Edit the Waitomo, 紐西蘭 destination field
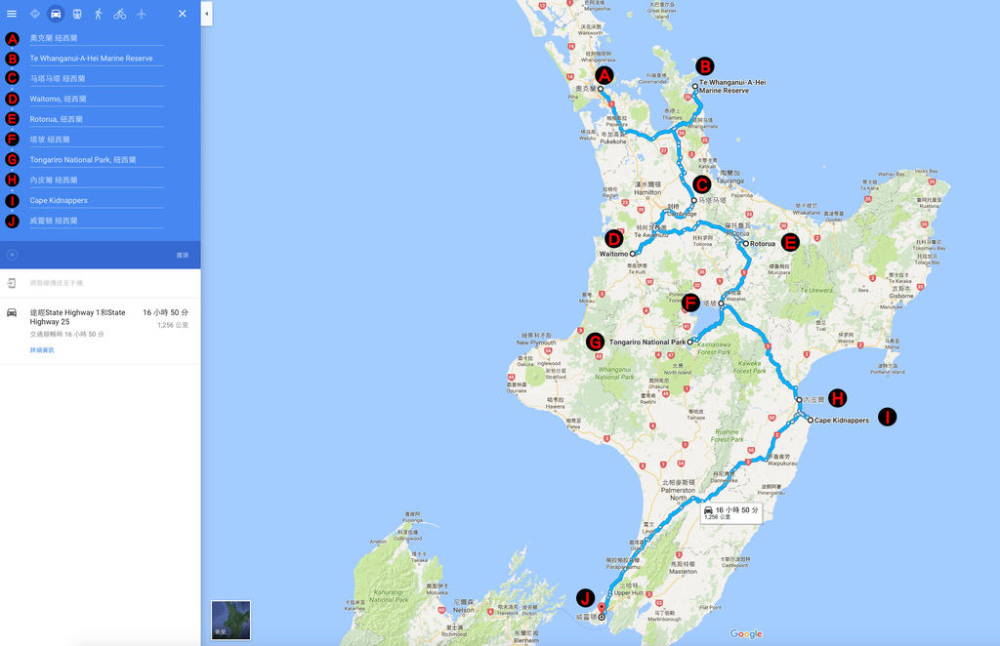Image resolution: width=1000 pixels, height=646 pixels. (x=97, y=100)
